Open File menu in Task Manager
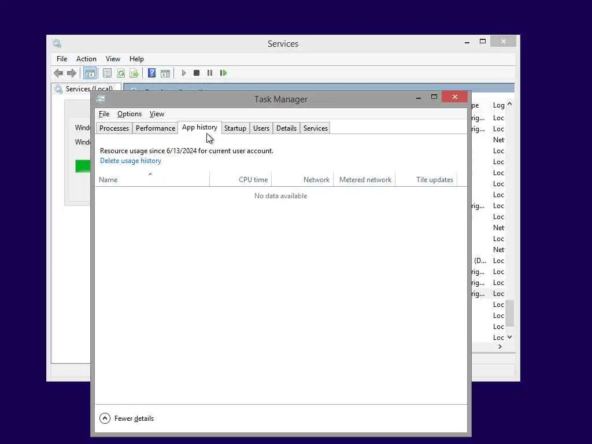592x444 pixels. tap(104, 114)
